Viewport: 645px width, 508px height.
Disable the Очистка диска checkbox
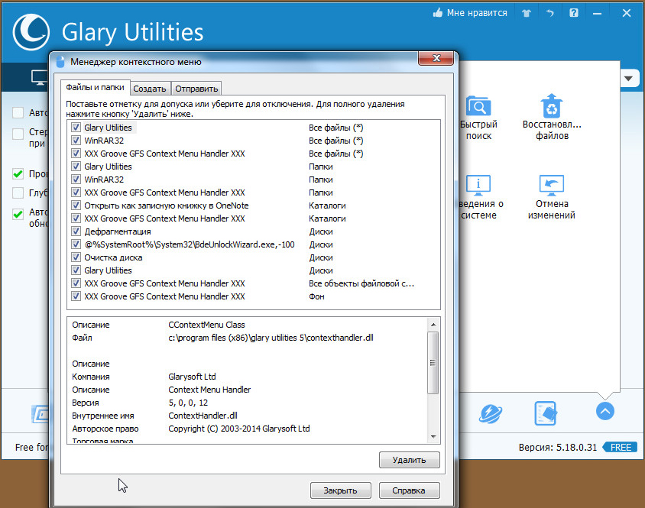tap(76, 257)
